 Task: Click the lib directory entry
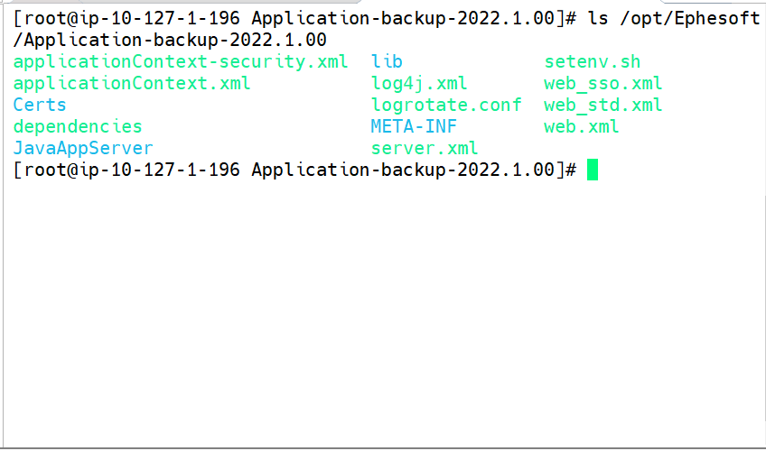pos(387,61)
